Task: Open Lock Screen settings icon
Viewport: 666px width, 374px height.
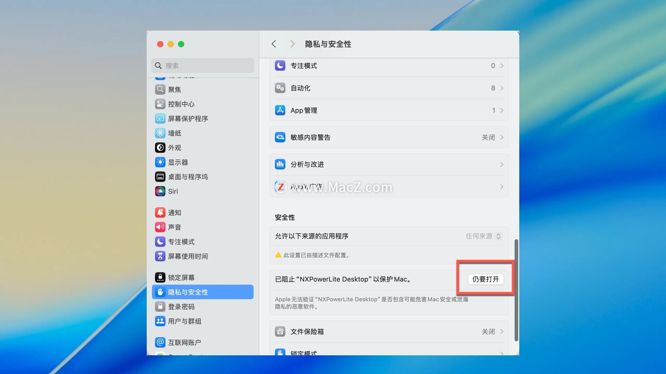Action: [160, 277]
